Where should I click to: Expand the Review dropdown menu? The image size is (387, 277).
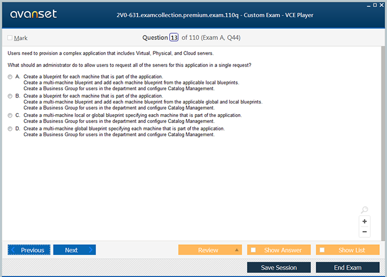[237, 250]
